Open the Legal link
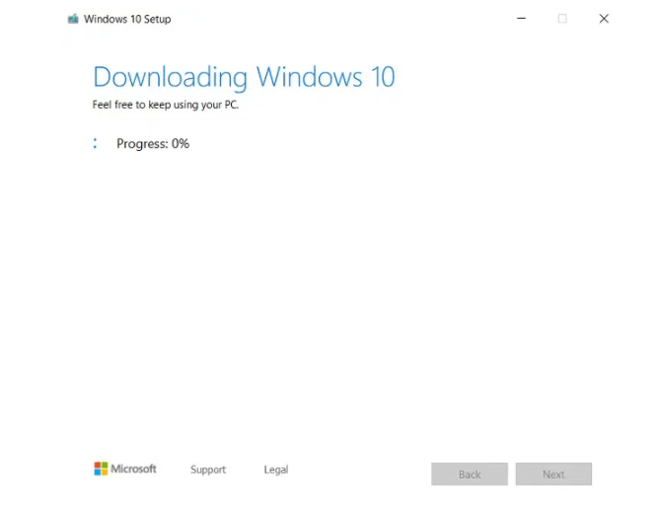Viewport: 664px width, 515px height. 275,470
